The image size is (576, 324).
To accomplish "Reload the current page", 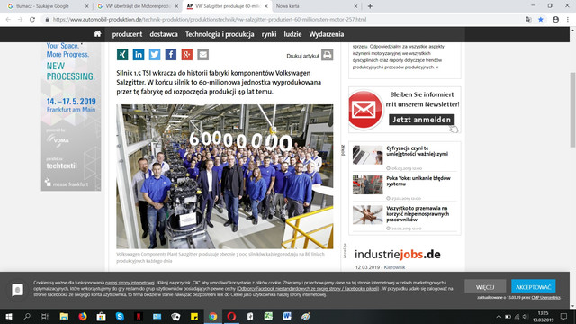I will point(32,20).
